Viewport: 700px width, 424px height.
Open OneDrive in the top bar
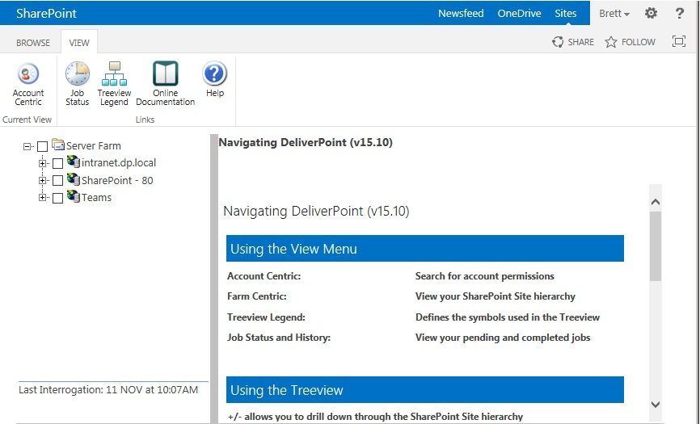[519, 14]
